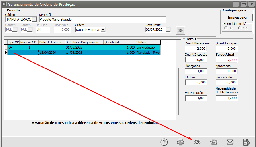
Task: Click the Empenhadas value field
Action: point(227,82)
